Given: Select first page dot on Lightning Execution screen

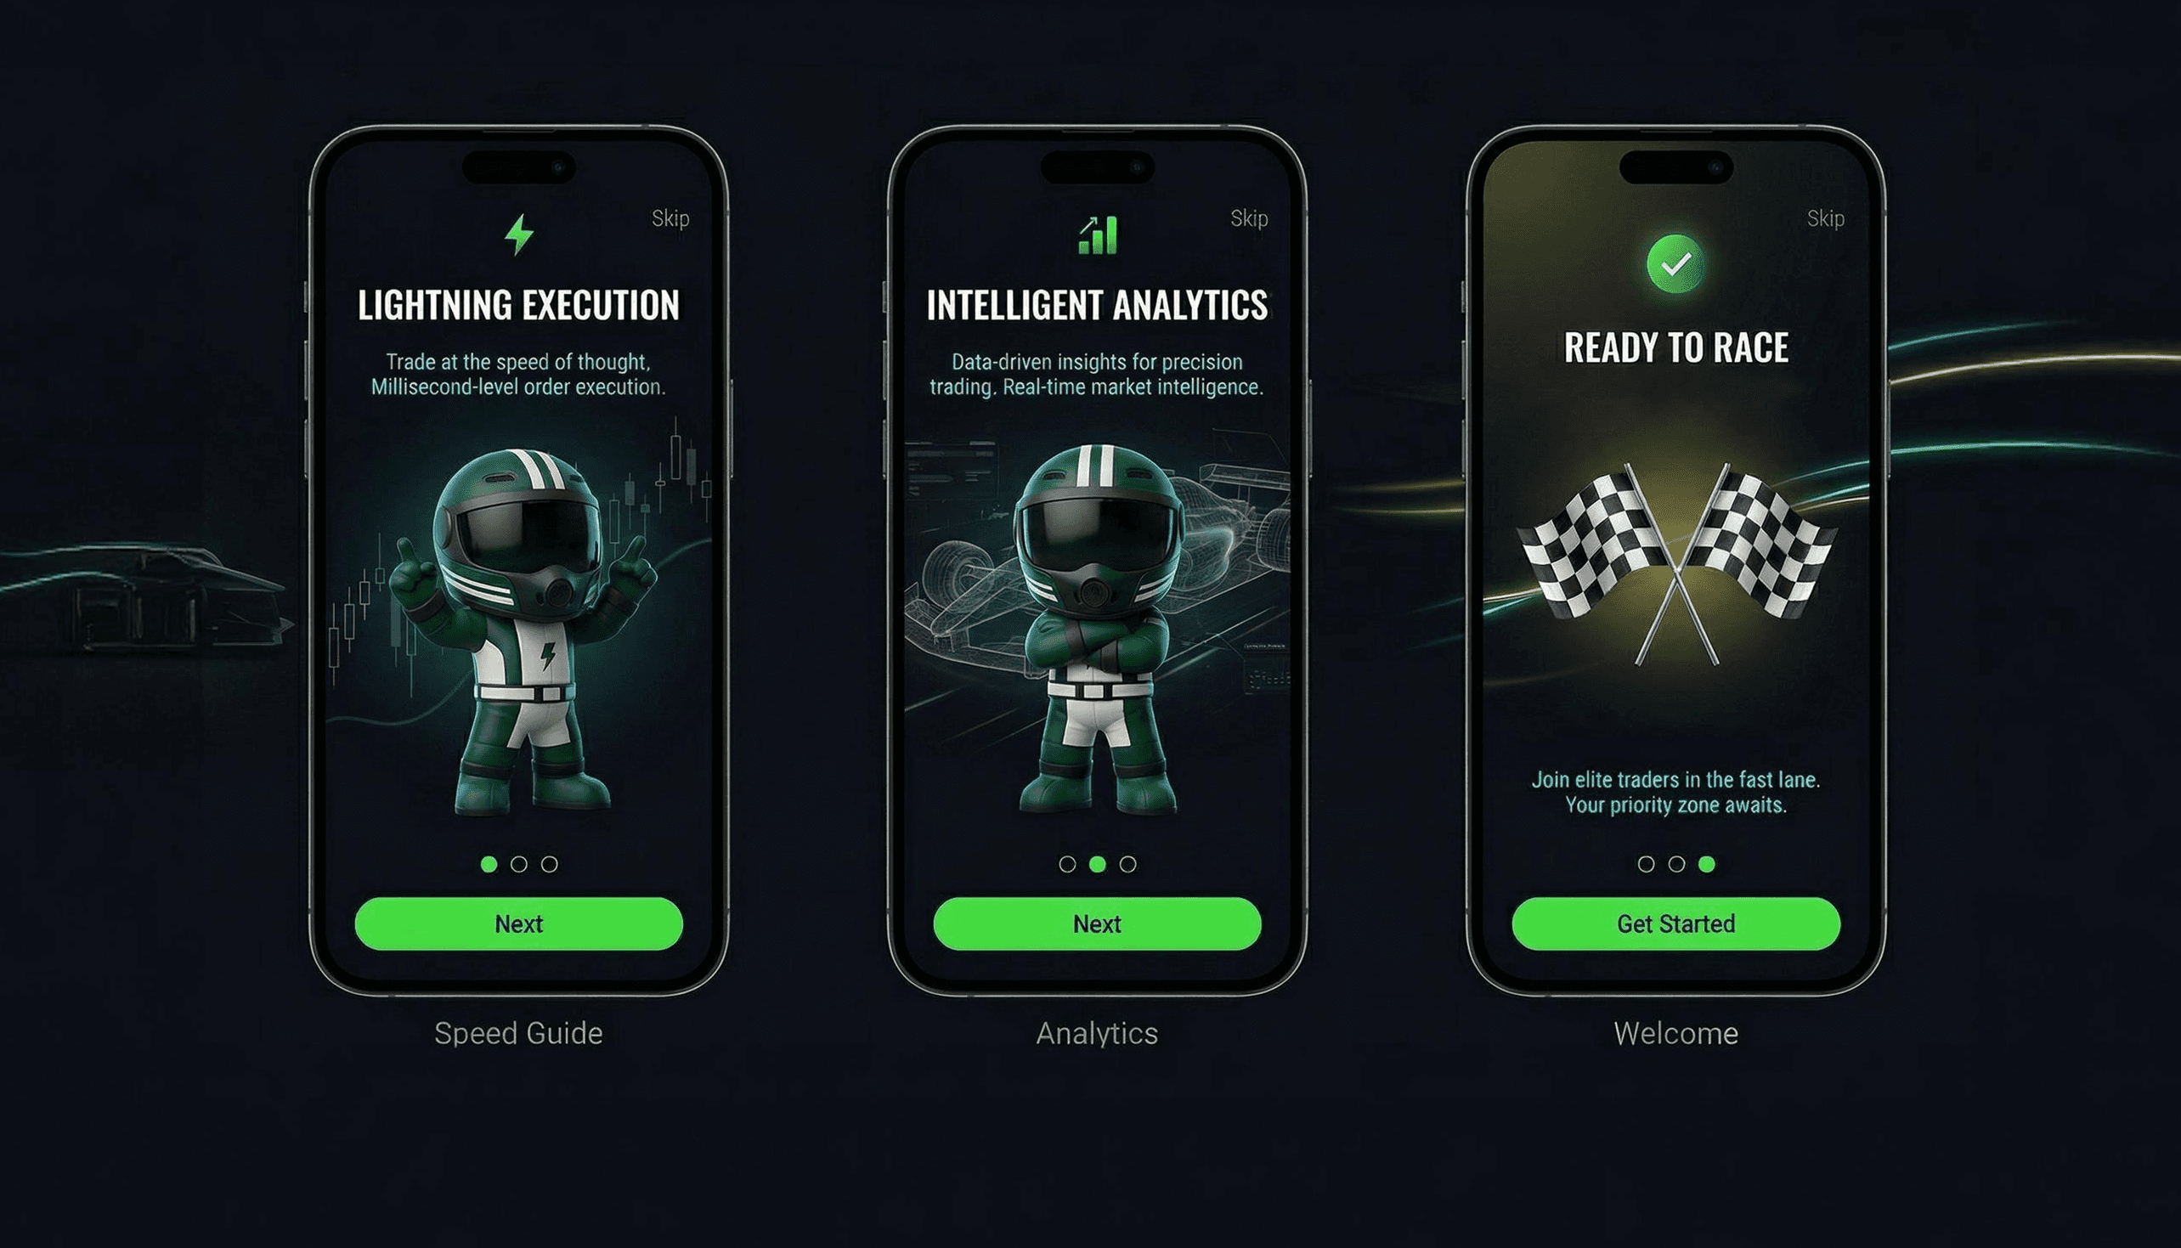Looking at the screenshot, I should 489,864.
